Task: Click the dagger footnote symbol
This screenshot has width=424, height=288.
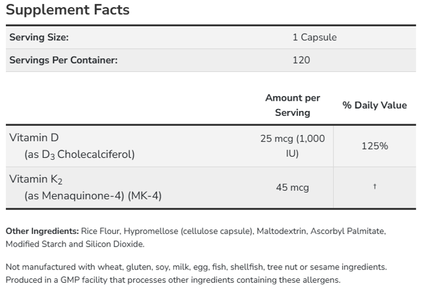Action: 375,186
